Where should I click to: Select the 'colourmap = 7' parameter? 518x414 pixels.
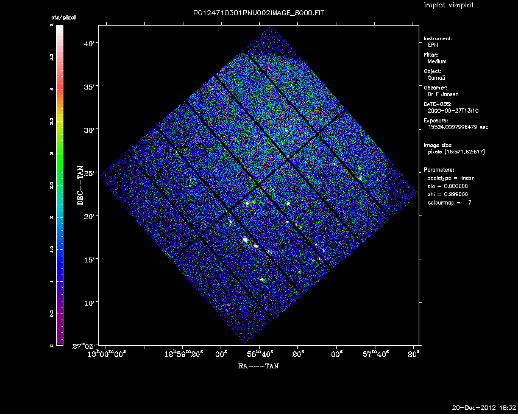tap(449, 203)
